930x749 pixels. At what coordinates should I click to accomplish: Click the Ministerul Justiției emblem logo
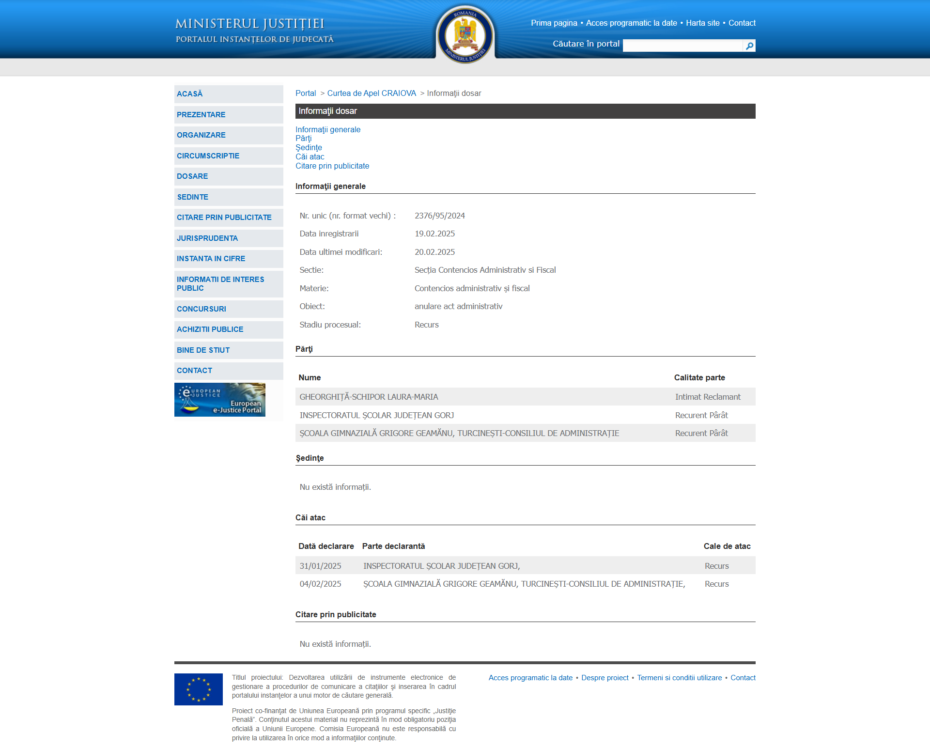pos(465,34)
